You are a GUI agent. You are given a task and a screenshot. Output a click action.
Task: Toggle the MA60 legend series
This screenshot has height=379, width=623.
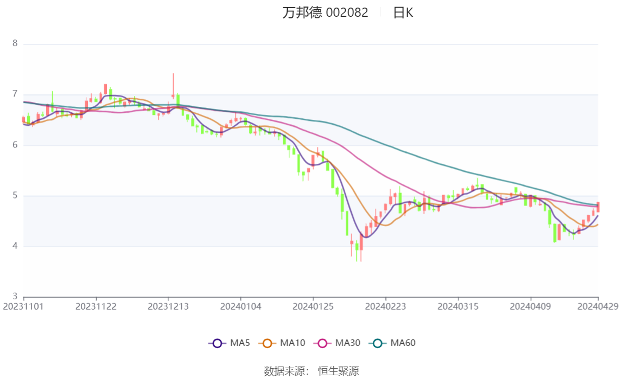click(392, 343)
